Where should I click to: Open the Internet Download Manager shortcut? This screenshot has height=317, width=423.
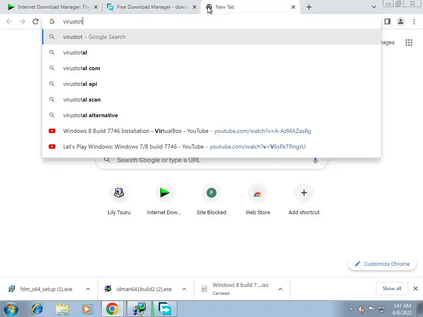click(164, 200)
